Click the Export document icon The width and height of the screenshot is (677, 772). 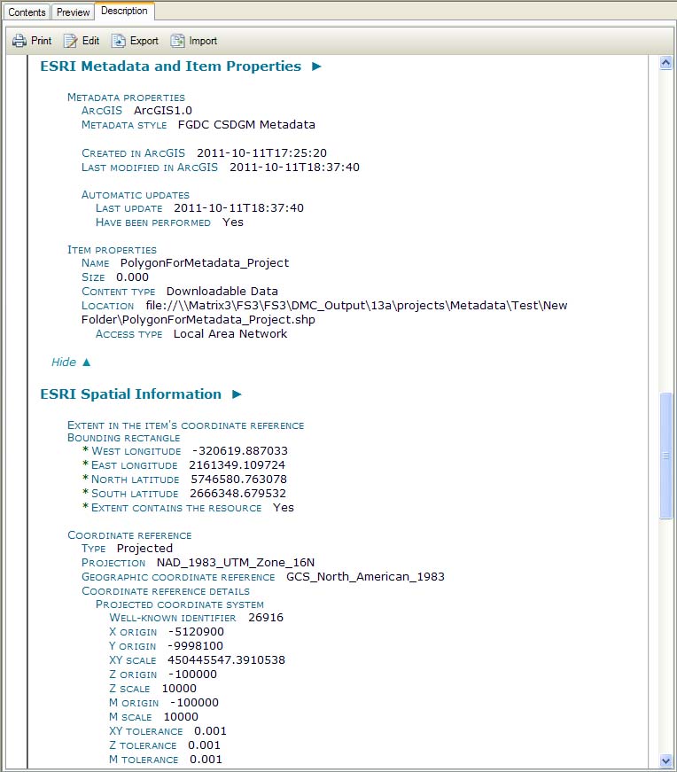tap(118, 41)
